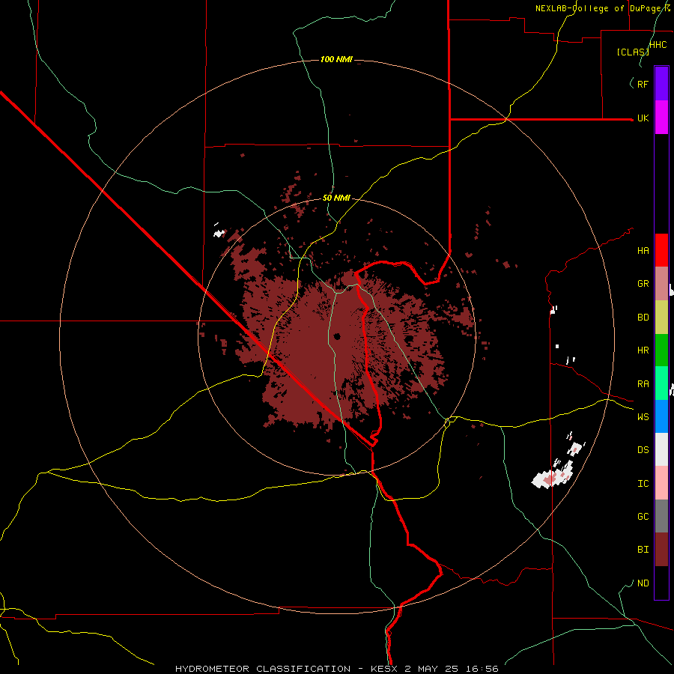Screen dimensions: 674x674
Task: Click the black radar-site dot at map center
Action: 336,336
